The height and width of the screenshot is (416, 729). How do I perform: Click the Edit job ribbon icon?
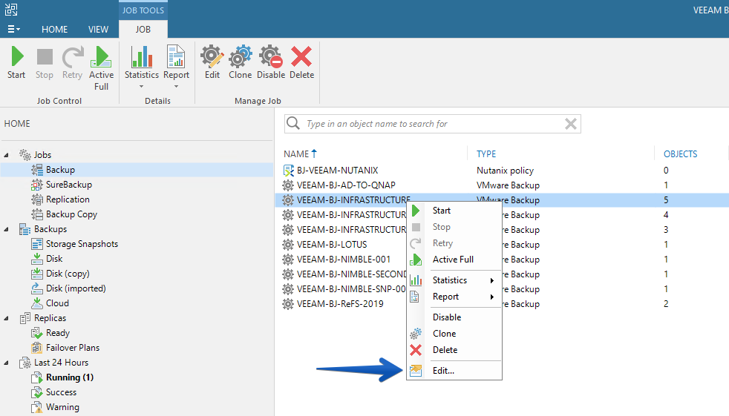[x=212, y=63]
